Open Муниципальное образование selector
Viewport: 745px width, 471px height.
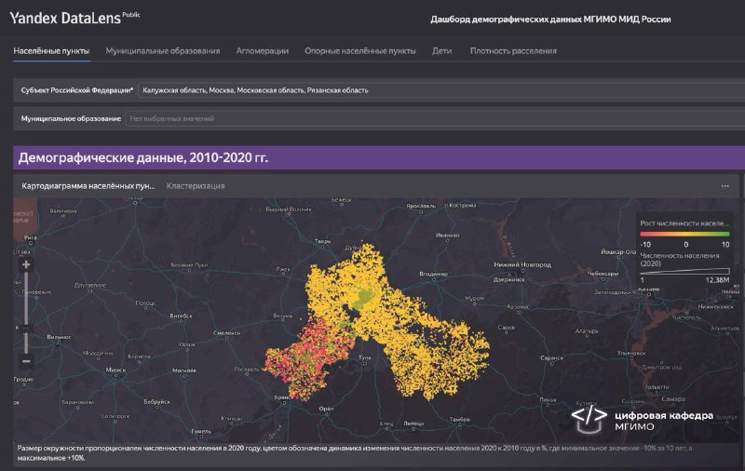435,119
